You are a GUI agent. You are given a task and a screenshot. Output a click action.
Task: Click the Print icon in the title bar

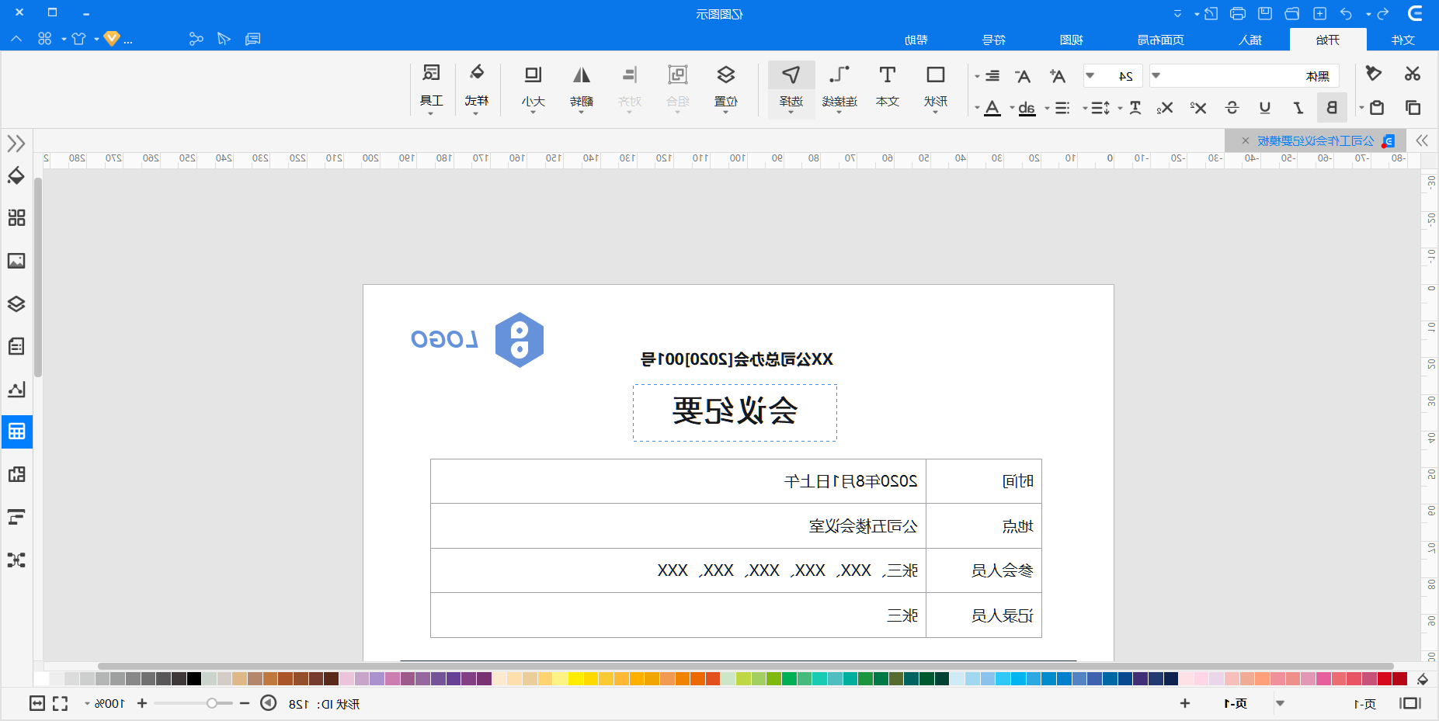coord(1238,13)
